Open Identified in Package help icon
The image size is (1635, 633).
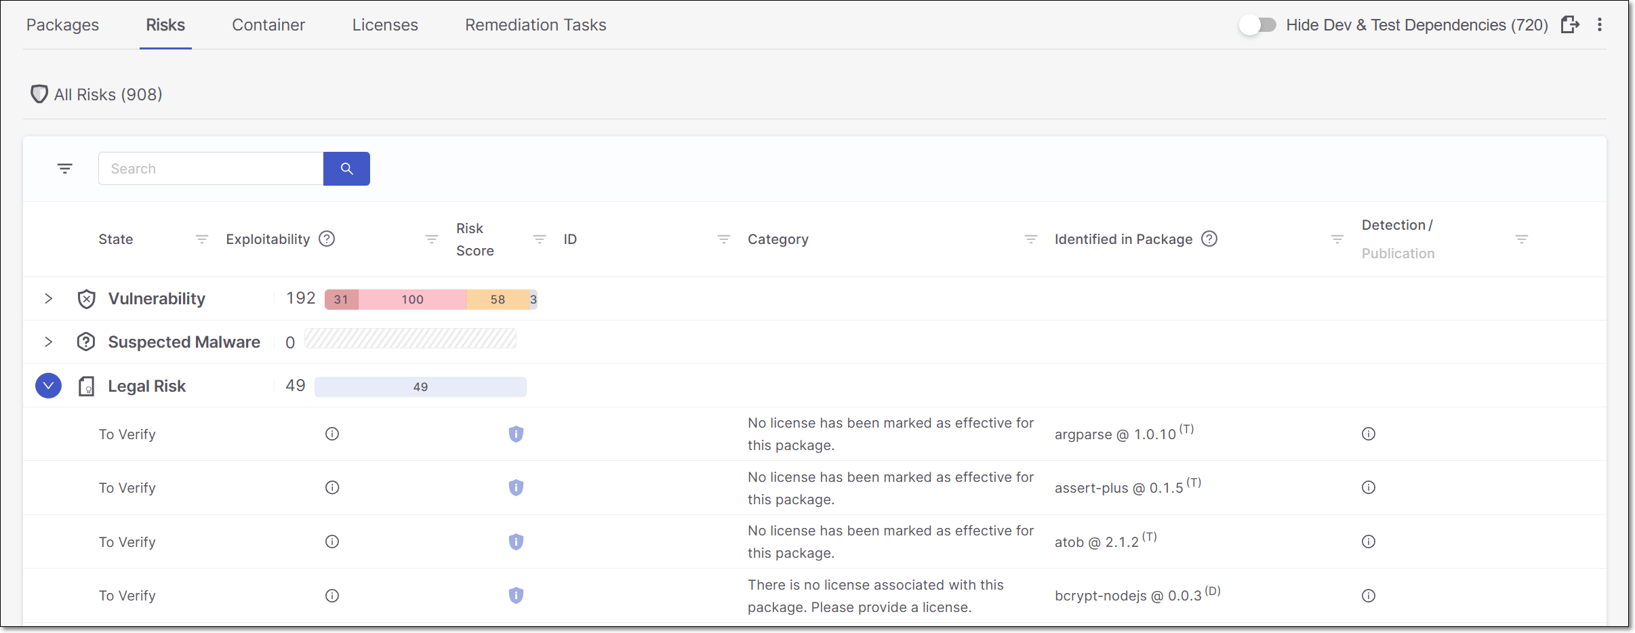pyautogui.click(x=1209, y=239)
